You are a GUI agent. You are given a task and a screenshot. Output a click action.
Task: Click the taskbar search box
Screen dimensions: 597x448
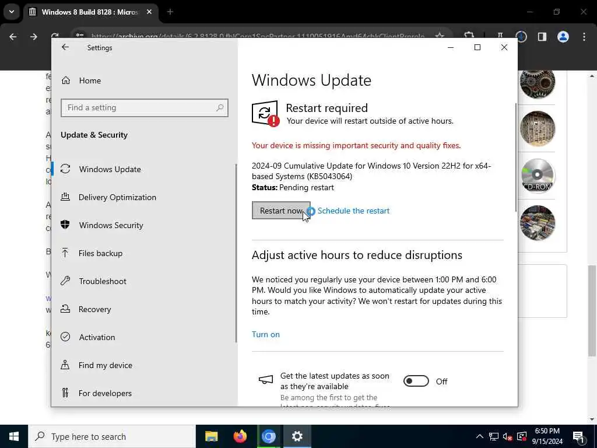click(x=112, y=436)
